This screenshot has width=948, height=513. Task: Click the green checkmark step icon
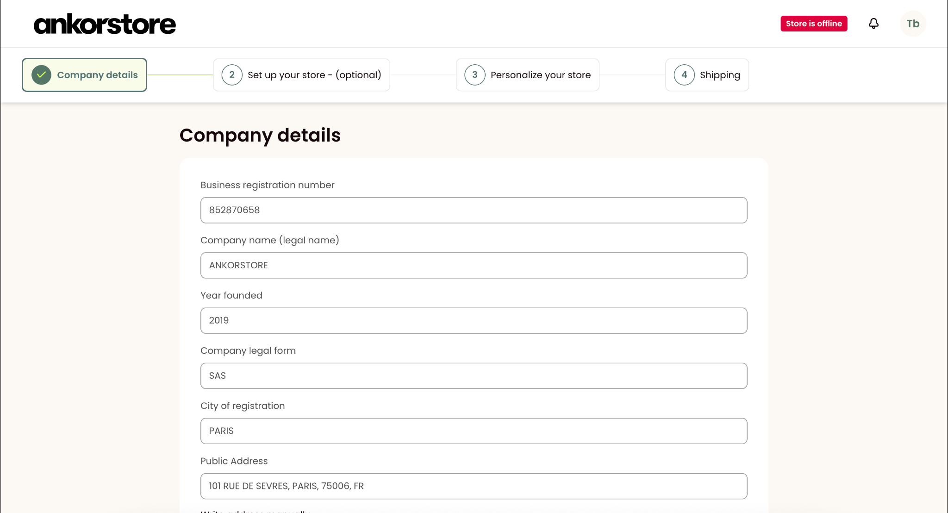(41, 75)
